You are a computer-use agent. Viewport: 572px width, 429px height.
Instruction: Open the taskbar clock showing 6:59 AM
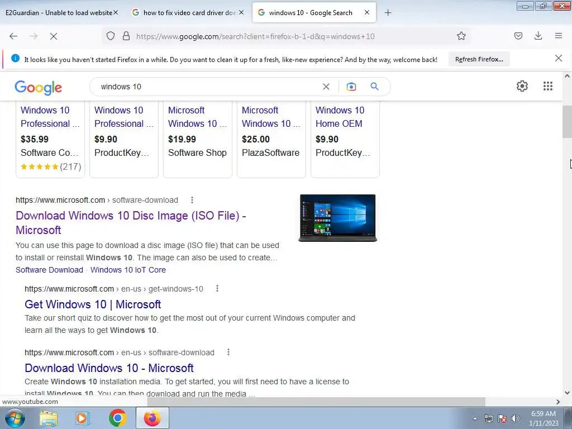[x=544, y=418]
